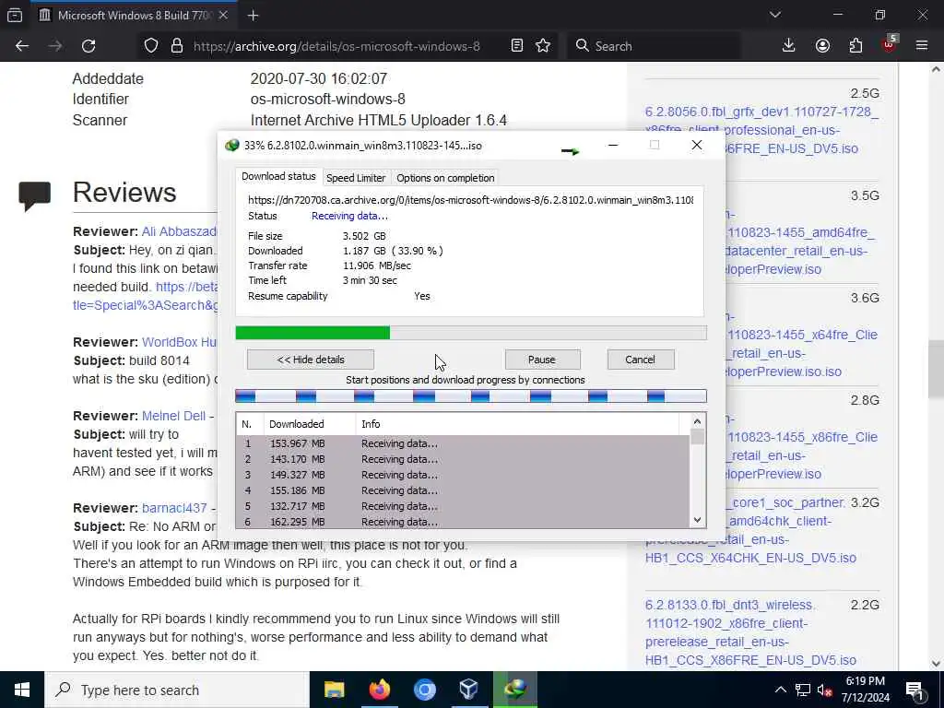
Task: Click the download URL text in dialog
Action: click(x=471, y=200)
